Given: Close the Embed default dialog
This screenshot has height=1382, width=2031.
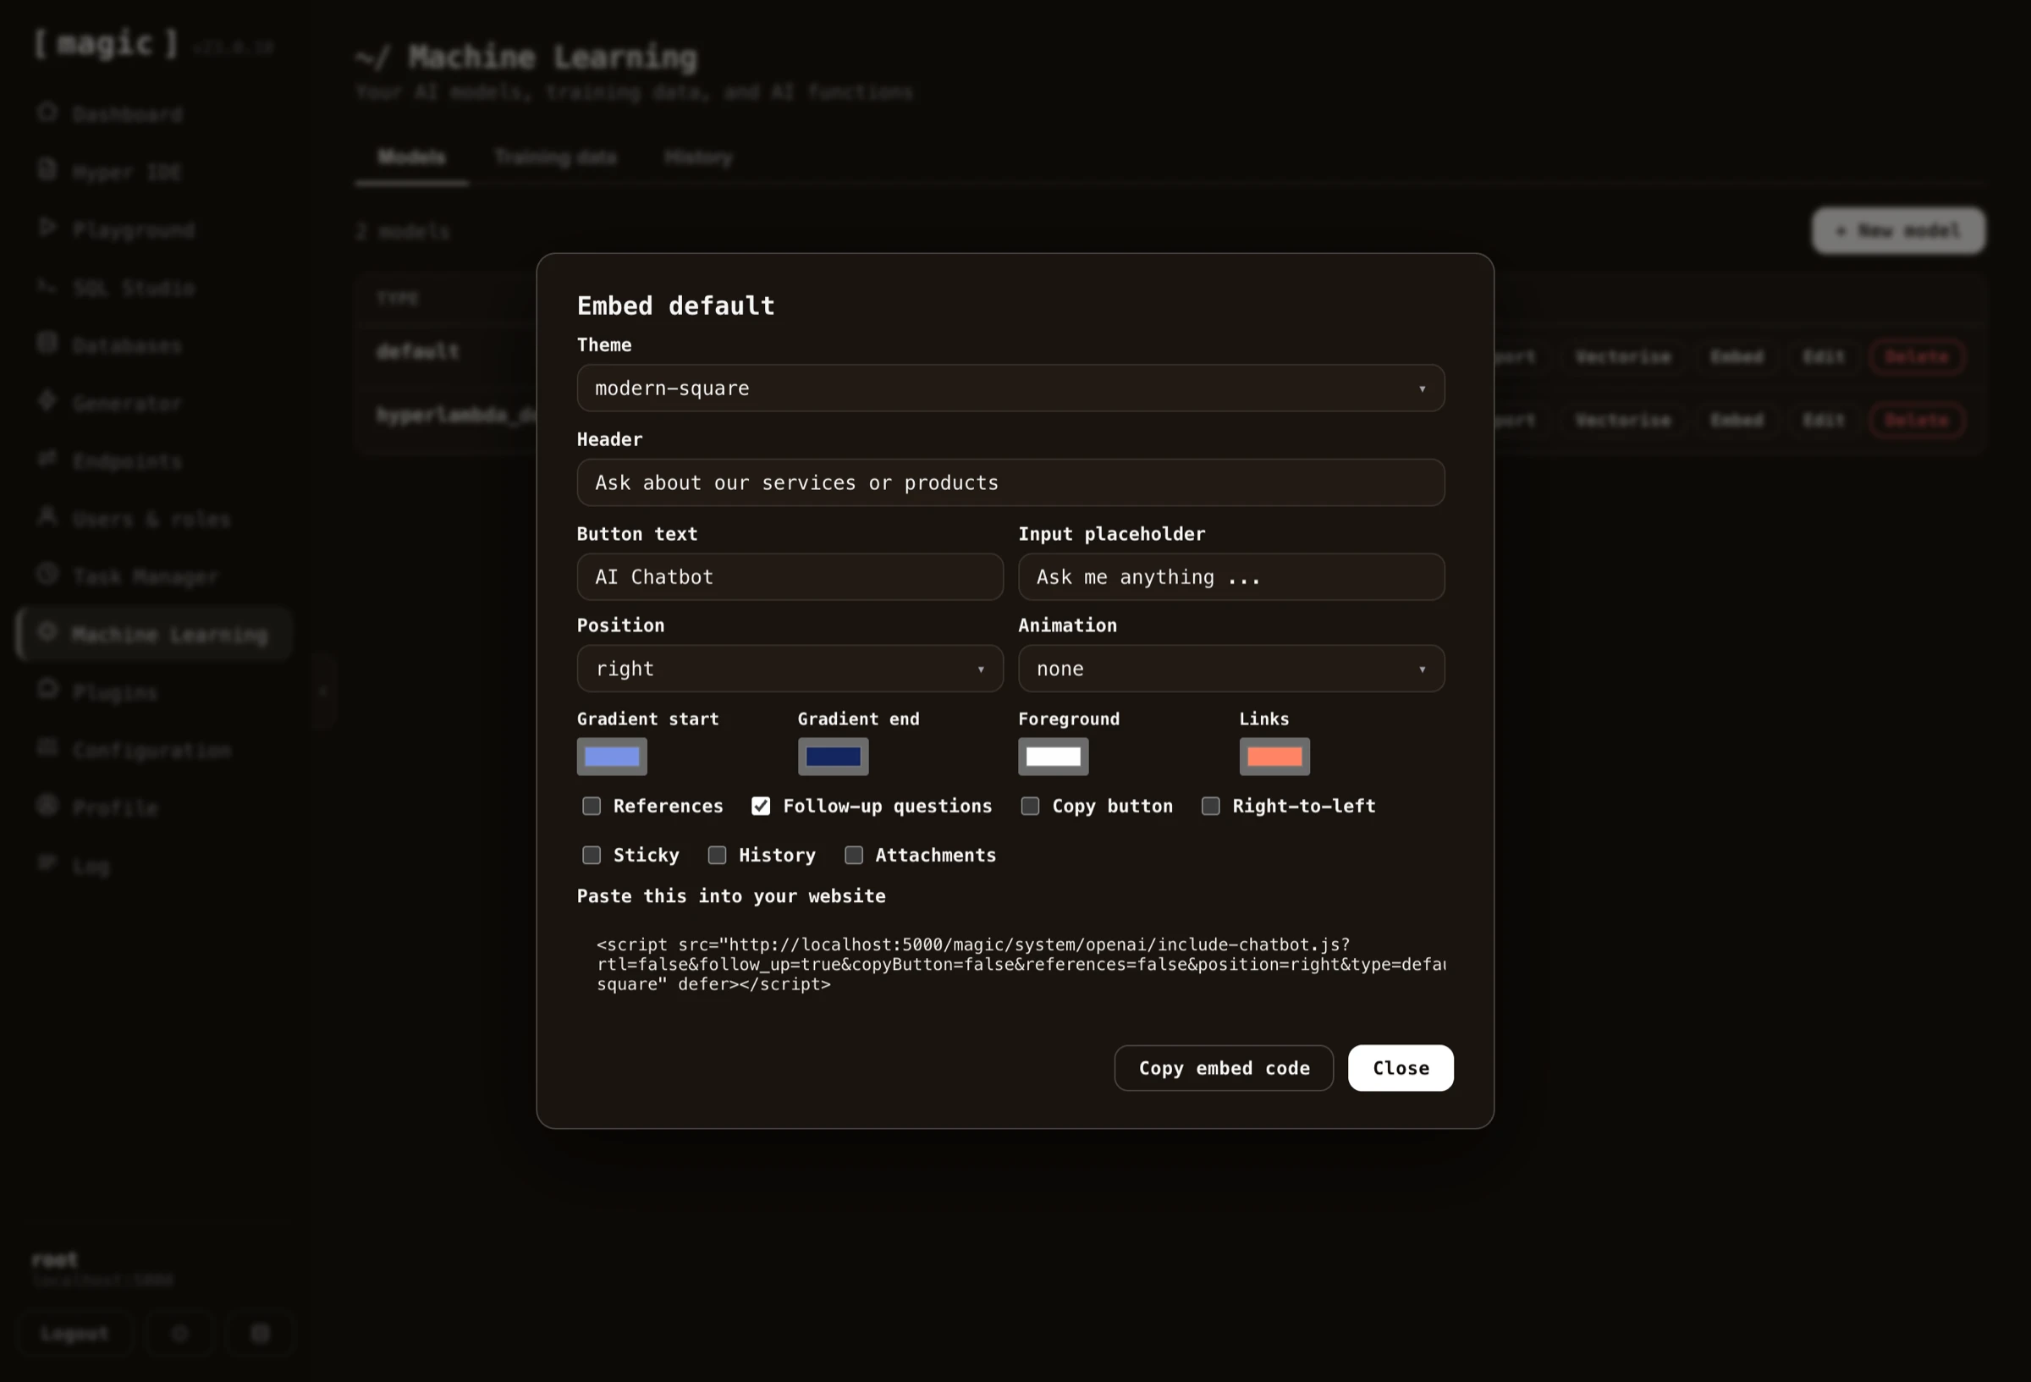Looking at the screenshot, I should tap(1401, 1068).
